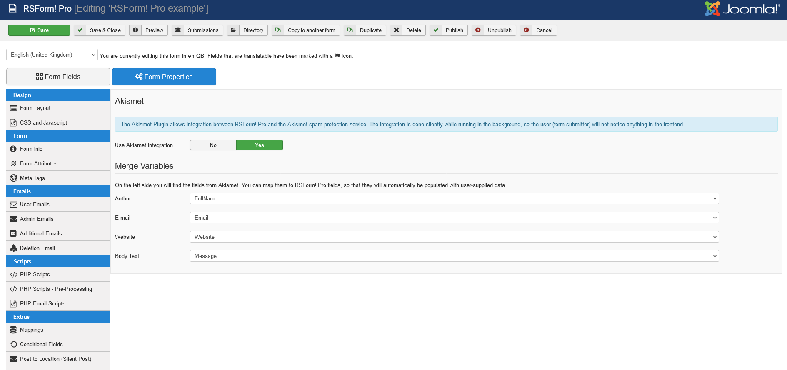The image size is (787, 370).
Task: Click the Meta Tags globe icon
Action: 14,178
